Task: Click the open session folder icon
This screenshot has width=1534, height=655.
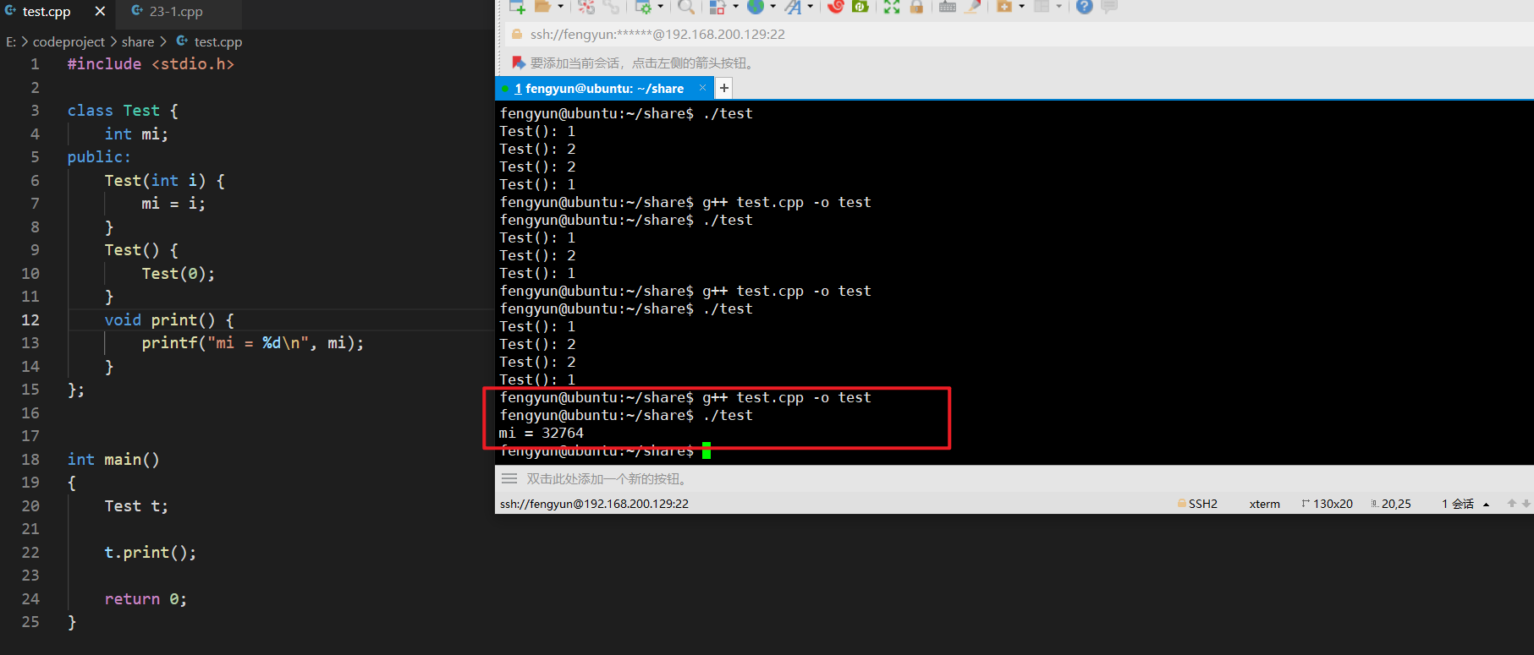Action: [542, 7]
